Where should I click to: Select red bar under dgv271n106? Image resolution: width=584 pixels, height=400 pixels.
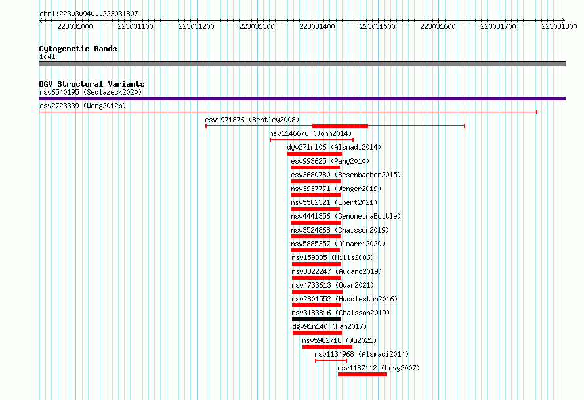point(314,154)
